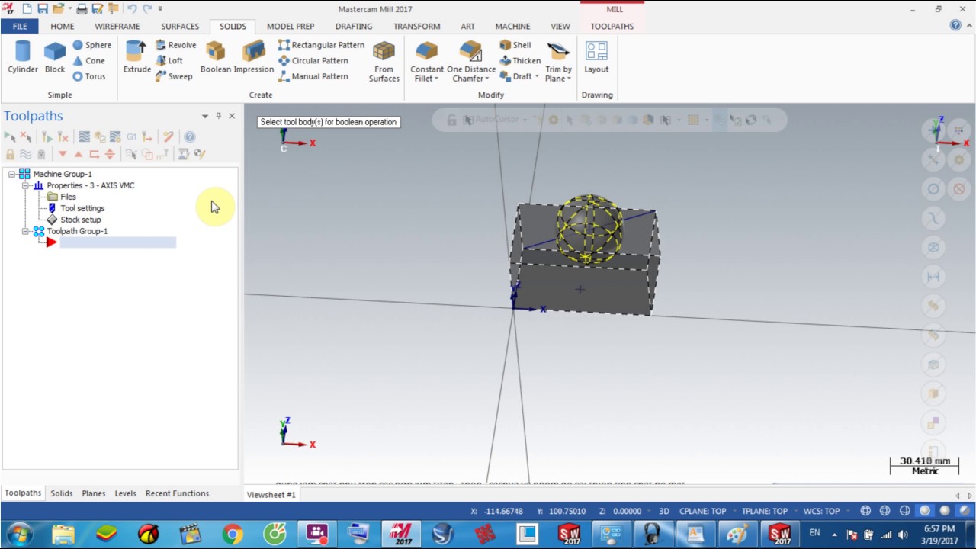Move insert arrow up in Toolpaths manager
The height and width of the screenshot is (549, 976).
[78, 154]
